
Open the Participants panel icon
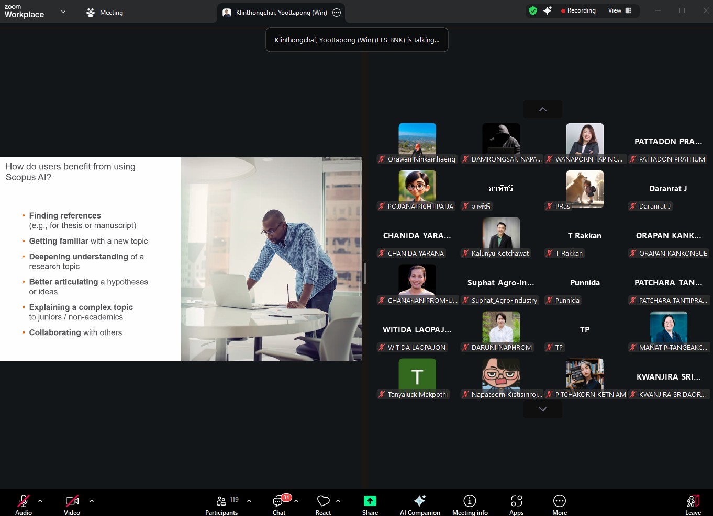point(221,501)
